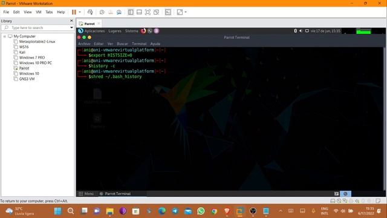
Task: Toggle the library sidebar view icon
Action: 131,12
